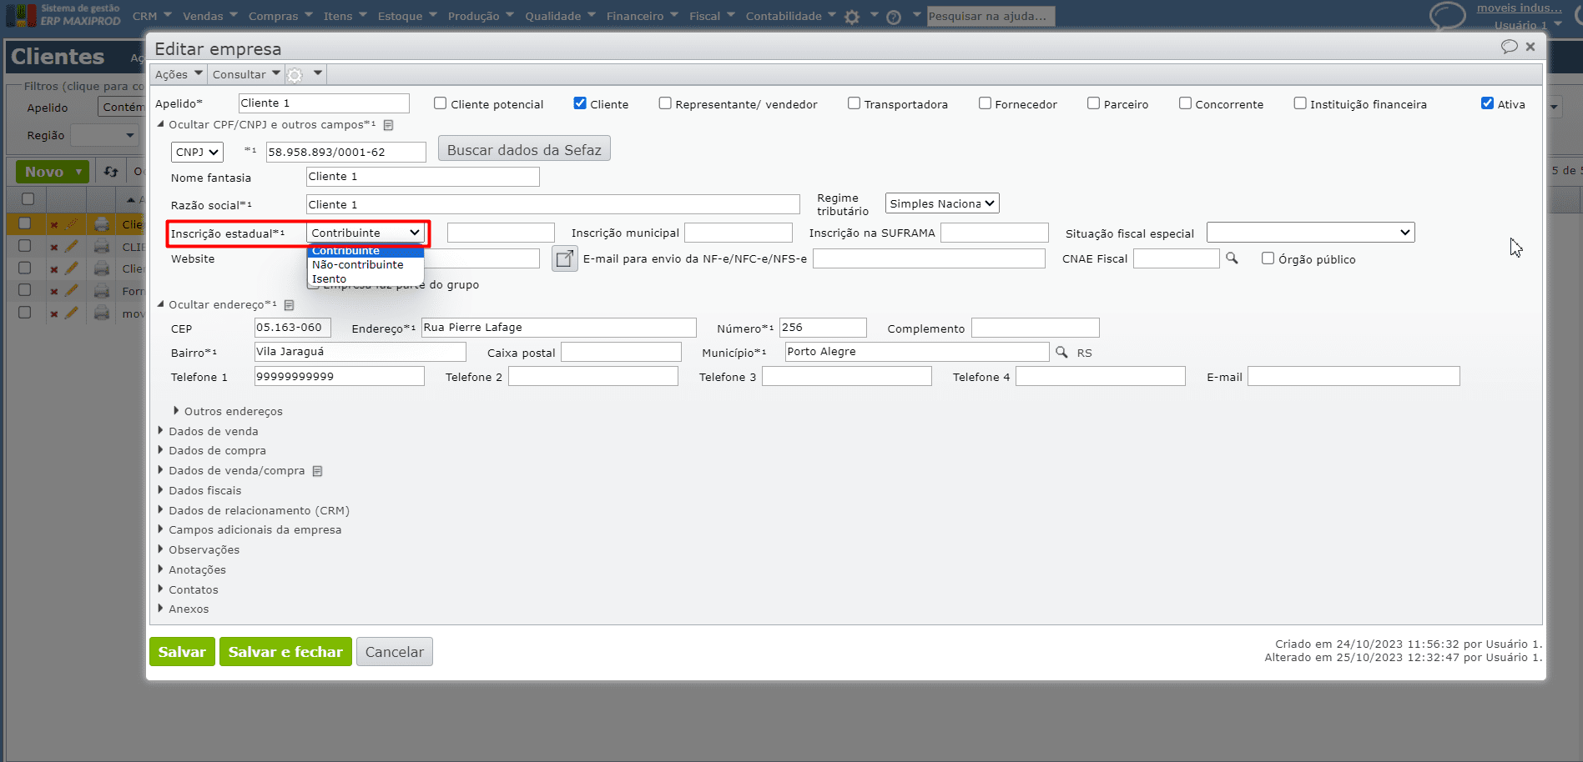Choose Não-contribuinte from the dropdown list
The height and width of the screenshot is (762, 1583).
(366, 265)
